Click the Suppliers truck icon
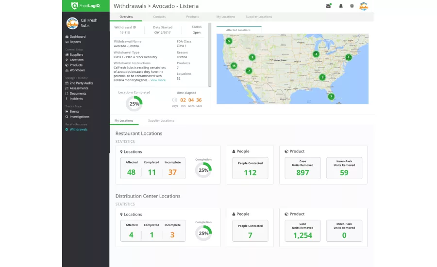The height and width of the screenshot is (267, 437). point(67,55)
